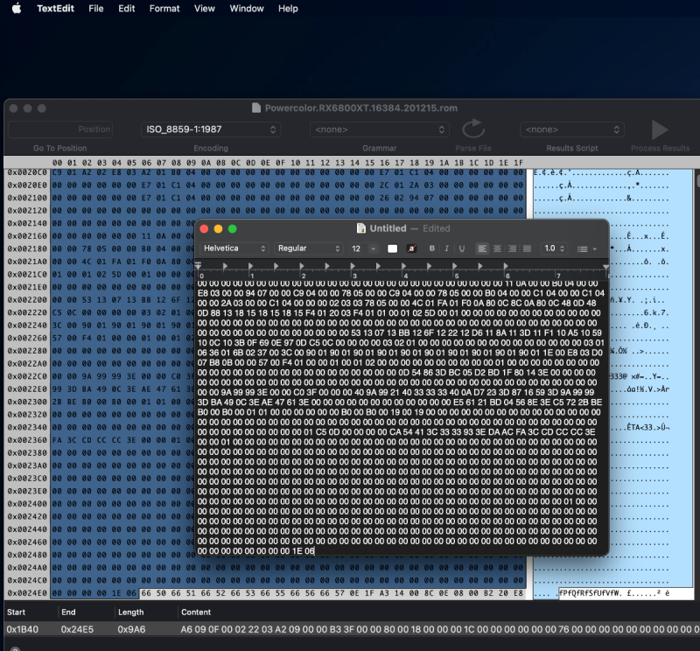The image size is (700, 651).
Task: Zoom the Untitled TextEdit window
Action: point(232,228)
